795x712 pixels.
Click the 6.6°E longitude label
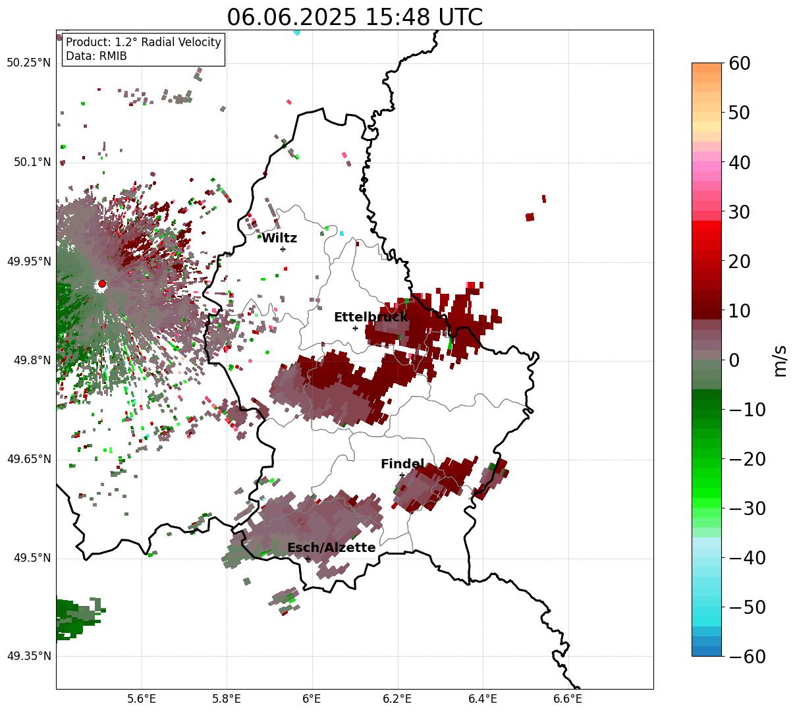(568, 699)
